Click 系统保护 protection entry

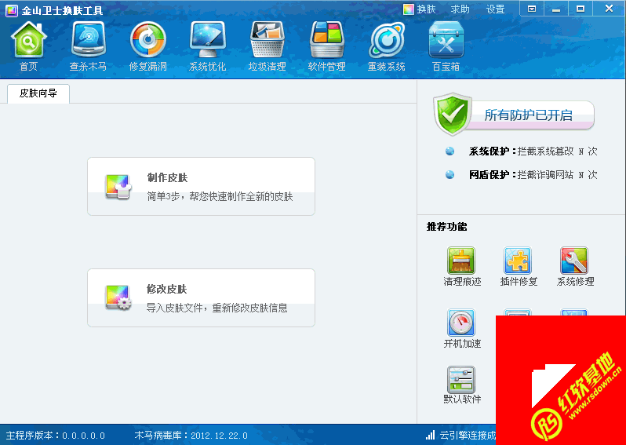pyautogui.click(x=533, y=151)
